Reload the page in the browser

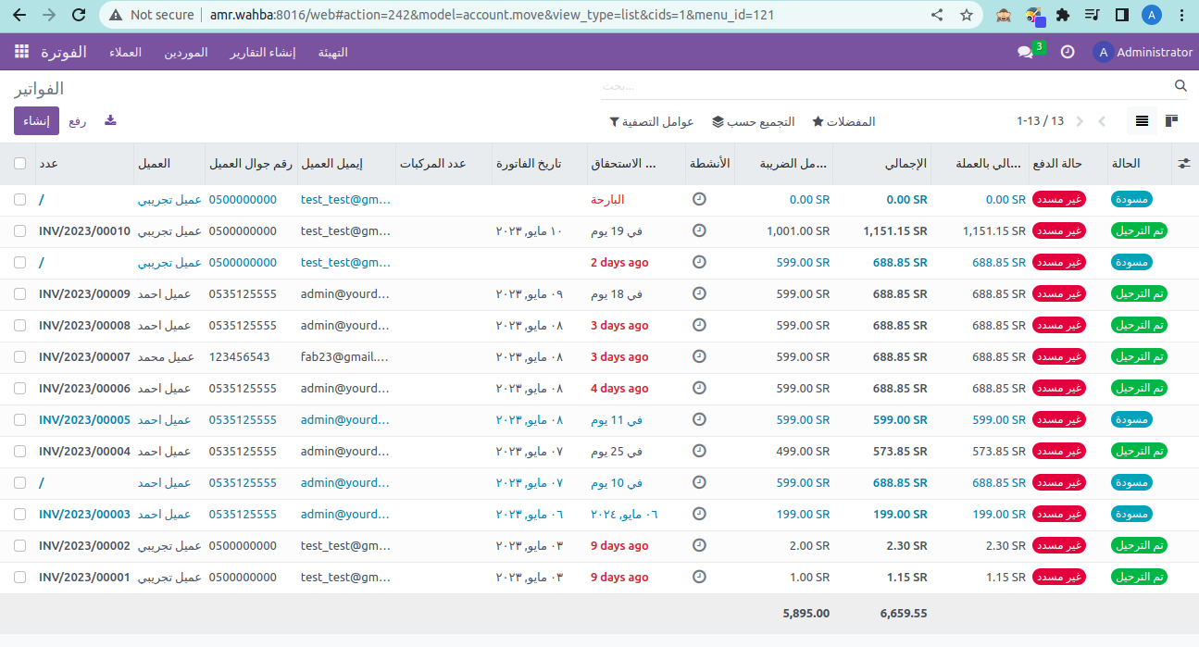(x=79, y=15)
